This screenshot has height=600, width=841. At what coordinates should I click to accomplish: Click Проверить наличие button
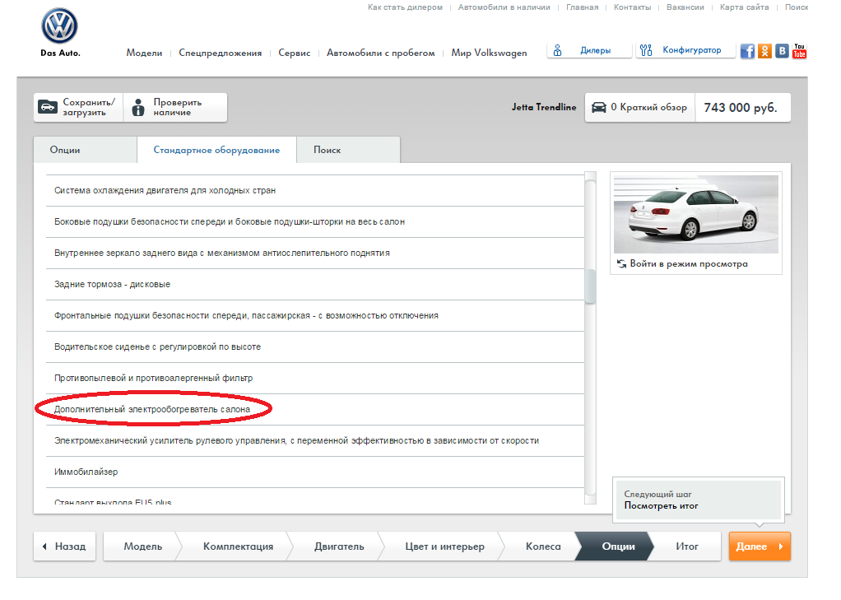pos(175,107)
